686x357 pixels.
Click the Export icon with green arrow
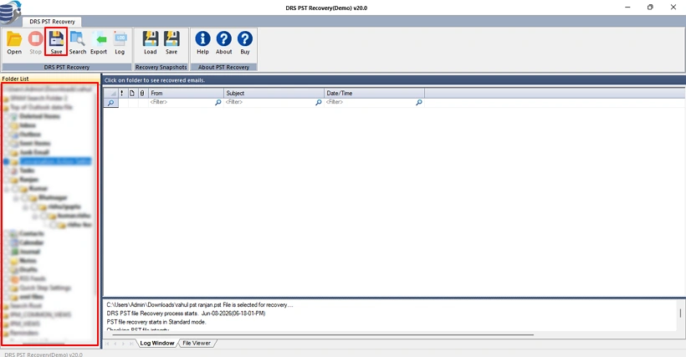[x=99, y=43]
